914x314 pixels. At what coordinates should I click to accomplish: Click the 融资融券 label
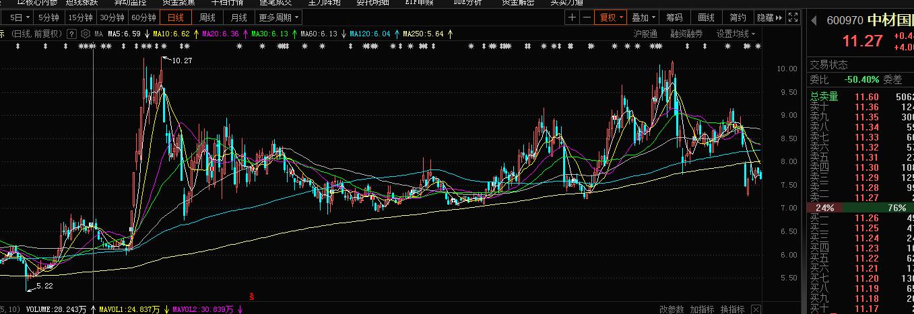[686, 33]
